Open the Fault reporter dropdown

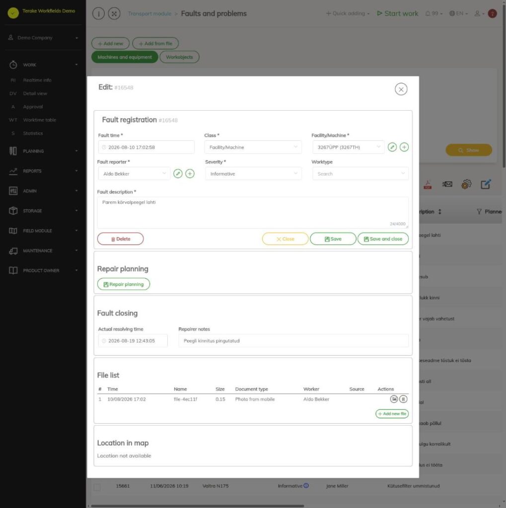click(x=134, y=174)
